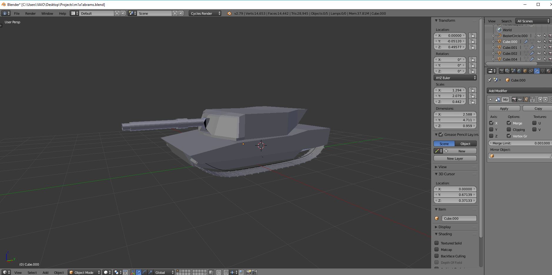552x275 pixels.
Task: Toggle proportional editing icon in viewport header
Action: 219,272
